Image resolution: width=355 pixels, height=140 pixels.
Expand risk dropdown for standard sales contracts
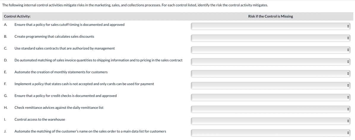pyautogui.click(x=270, y=50)
